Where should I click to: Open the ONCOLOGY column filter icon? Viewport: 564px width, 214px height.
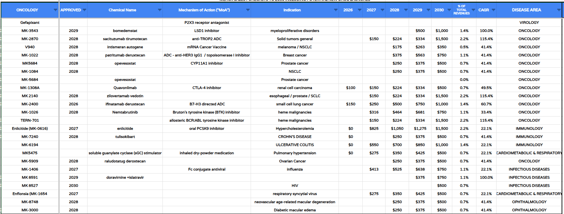[x=55, y=10]
